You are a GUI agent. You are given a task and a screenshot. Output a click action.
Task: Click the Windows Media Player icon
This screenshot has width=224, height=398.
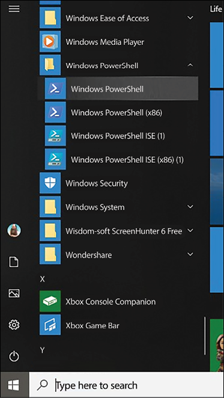pyautogui.click(x=50, y=41)
